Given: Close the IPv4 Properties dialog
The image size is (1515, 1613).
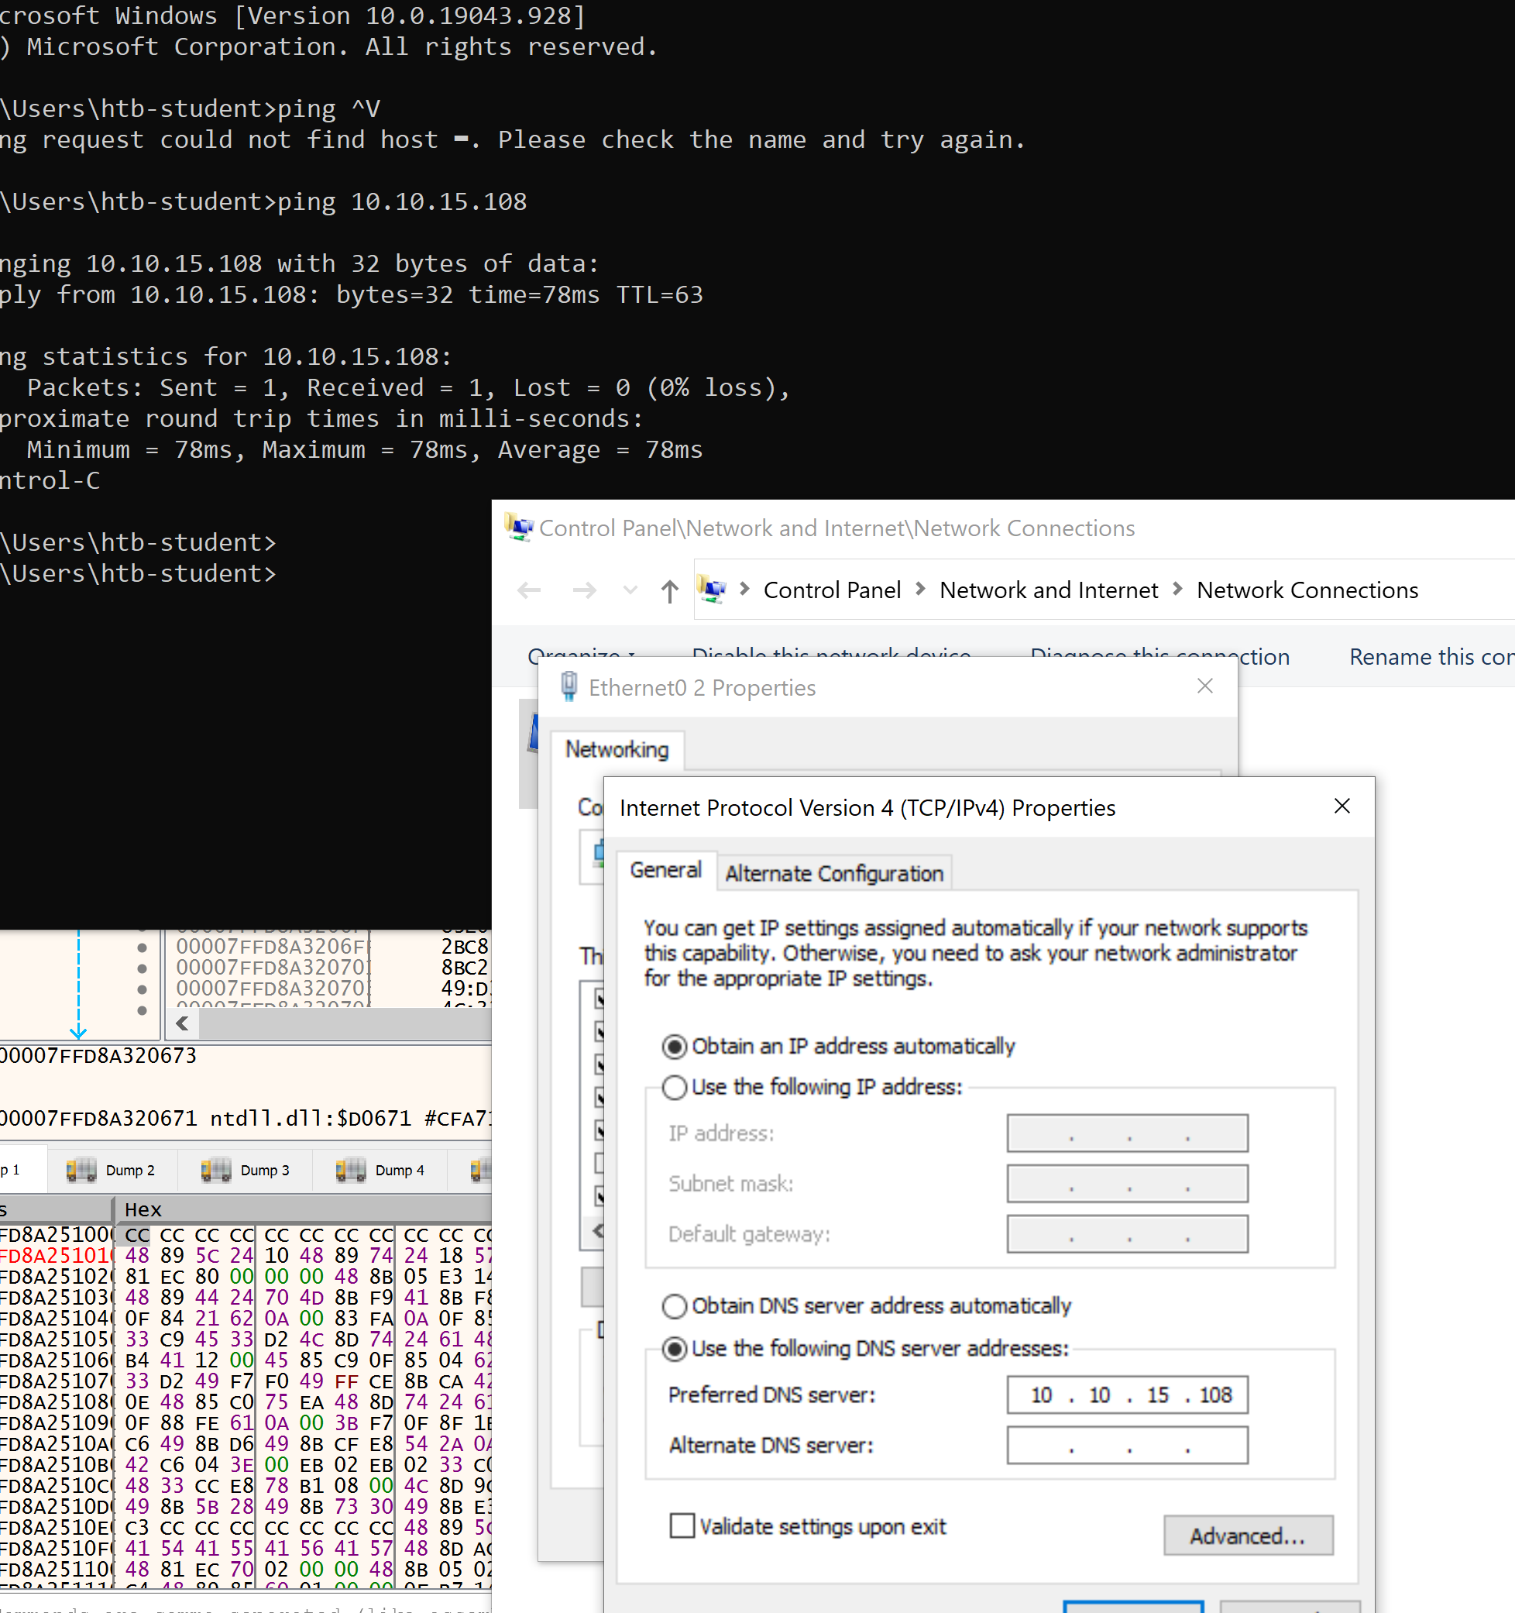Looking at the screenshot, I should [1342, 806].
